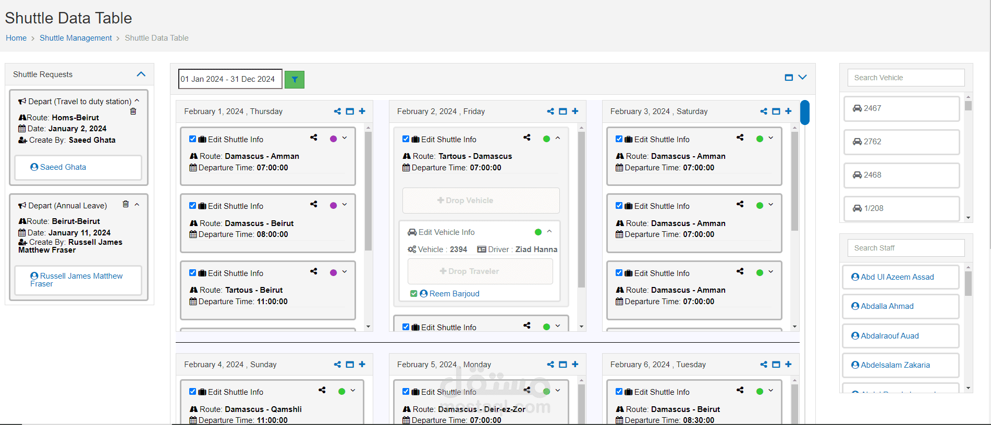Screen dimensions: 991x425
Task: Click purple status dot on Damascus - Amman
Action: point(334,139)
